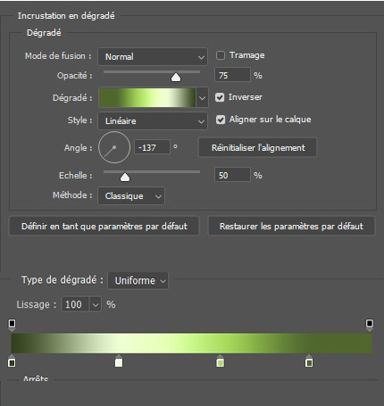Viewport: 384px width, 406px height.
Task: Toggle Aligner sur le calque checkbox
Action: [x=221, y=120]
